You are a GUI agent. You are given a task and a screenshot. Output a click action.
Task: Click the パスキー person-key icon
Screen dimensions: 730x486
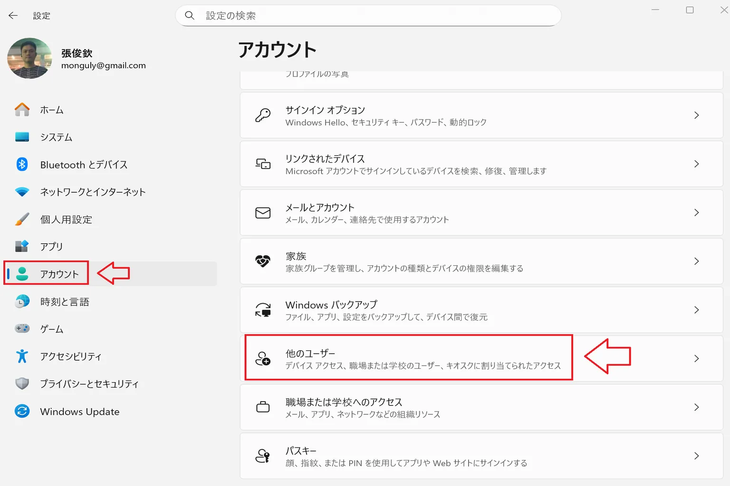click(263, 456)
